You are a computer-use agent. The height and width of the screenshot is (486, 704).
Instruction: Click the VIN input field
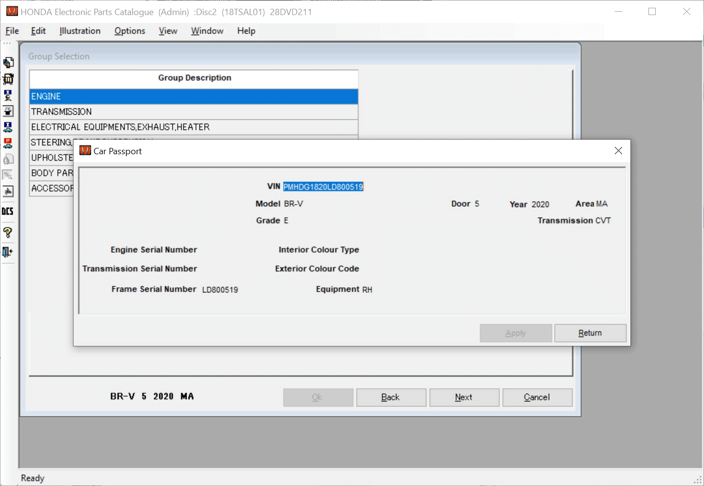(x=323, y=187)
